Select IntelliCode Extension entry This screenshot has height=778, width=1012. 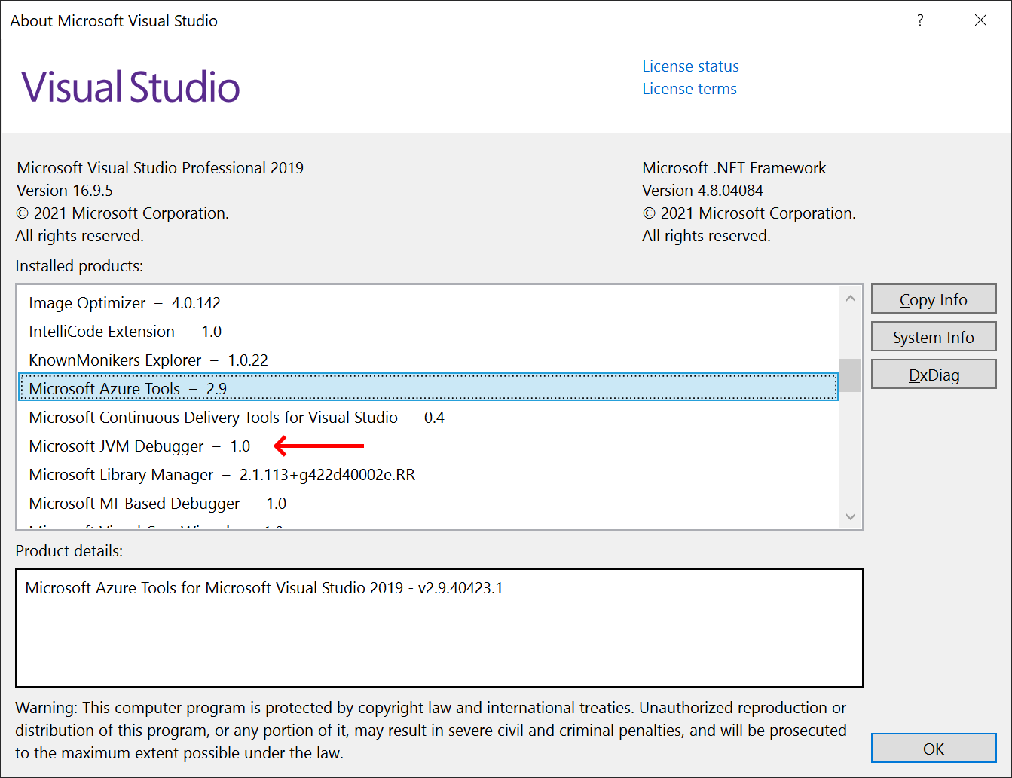point(428,332)
